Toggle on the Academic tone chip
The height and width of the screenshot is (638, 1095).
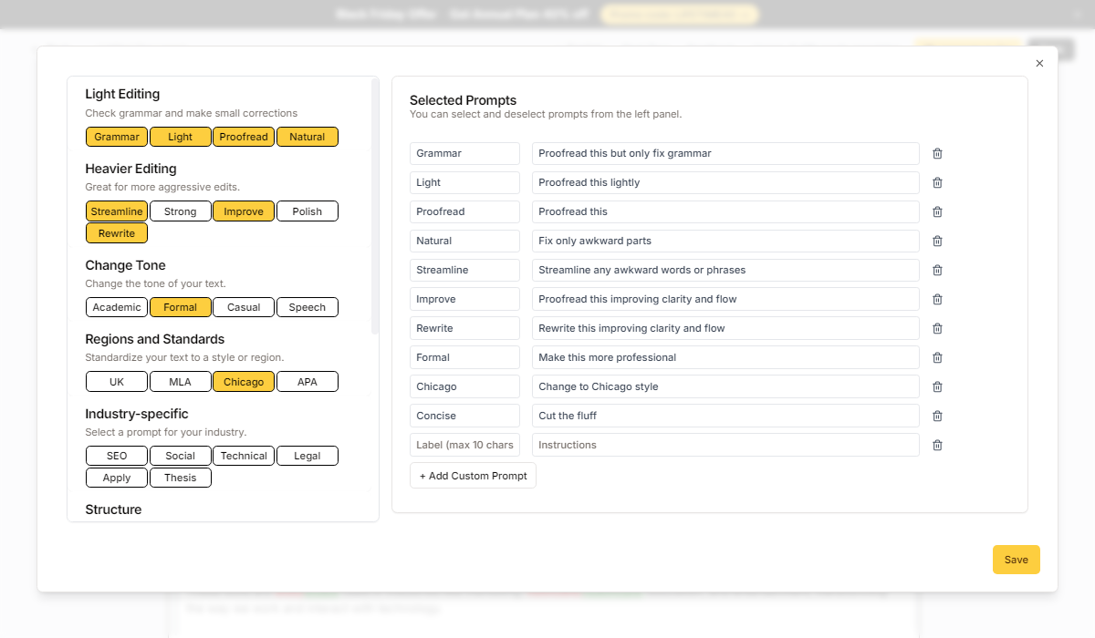pos(117,307)
